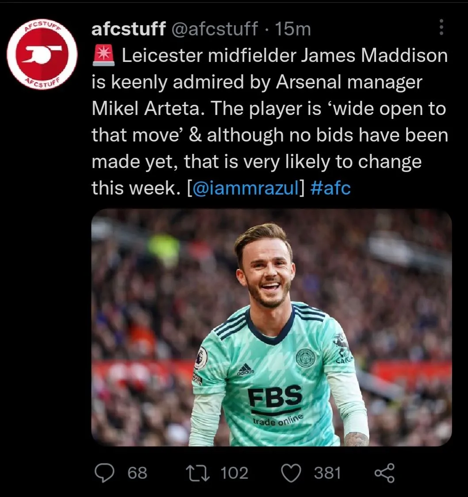Click the FBS sponsor logo on the shirt
Screen dimensions: 468x497
pos(275,397)
